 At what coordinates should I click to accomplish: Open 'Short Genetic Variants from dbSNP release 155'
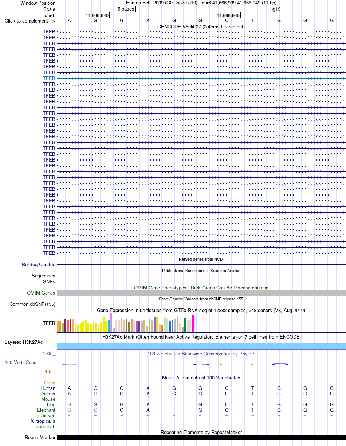click(x=201, y=299)
